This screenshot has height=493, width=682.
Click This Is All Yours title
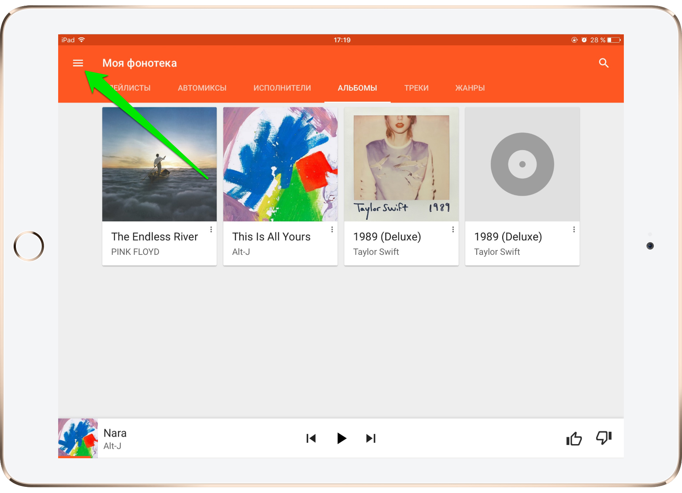[271, 237]
